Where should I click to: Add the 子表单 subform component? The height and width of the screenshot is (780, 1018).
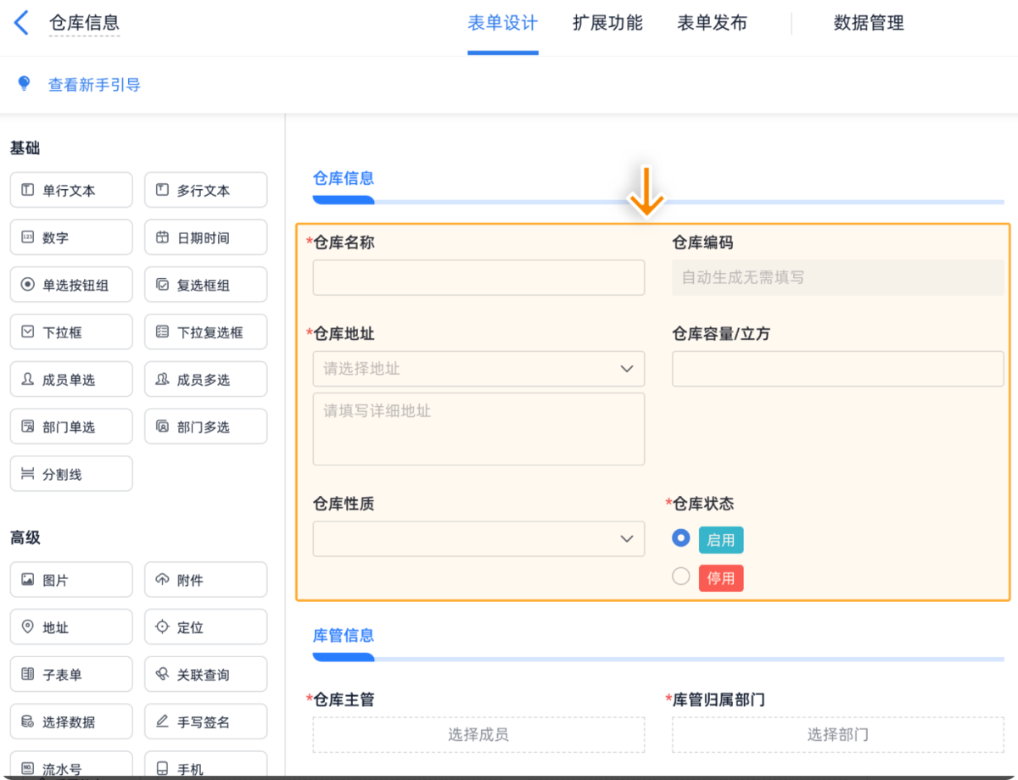click(x=71, y=676)
